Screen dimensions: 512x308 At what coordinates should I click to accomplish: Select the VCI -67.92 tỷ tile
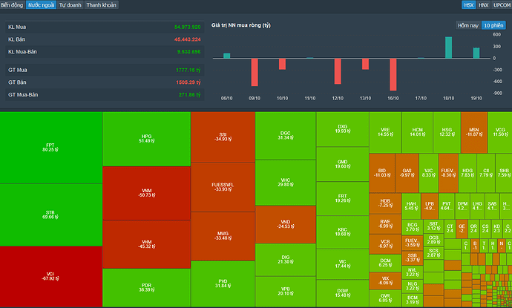(x=51, y=276)
